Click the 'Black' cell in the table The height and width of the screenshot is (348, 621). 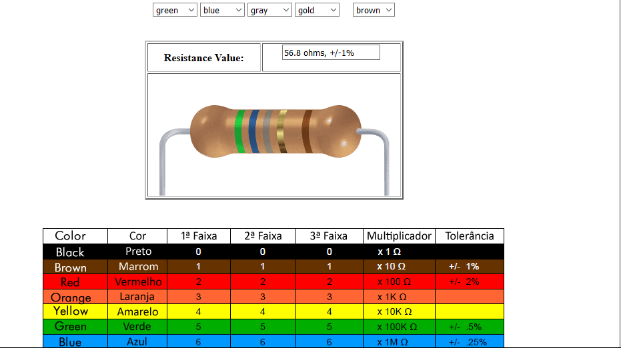pos(75,252)
